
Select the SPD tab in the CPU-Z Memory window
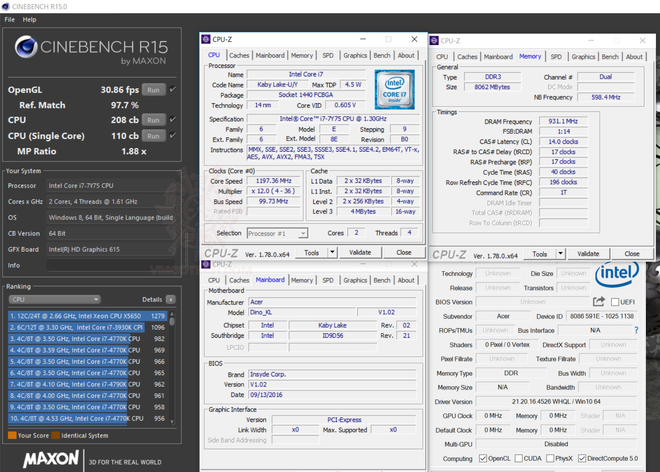[x=556, y=57]
